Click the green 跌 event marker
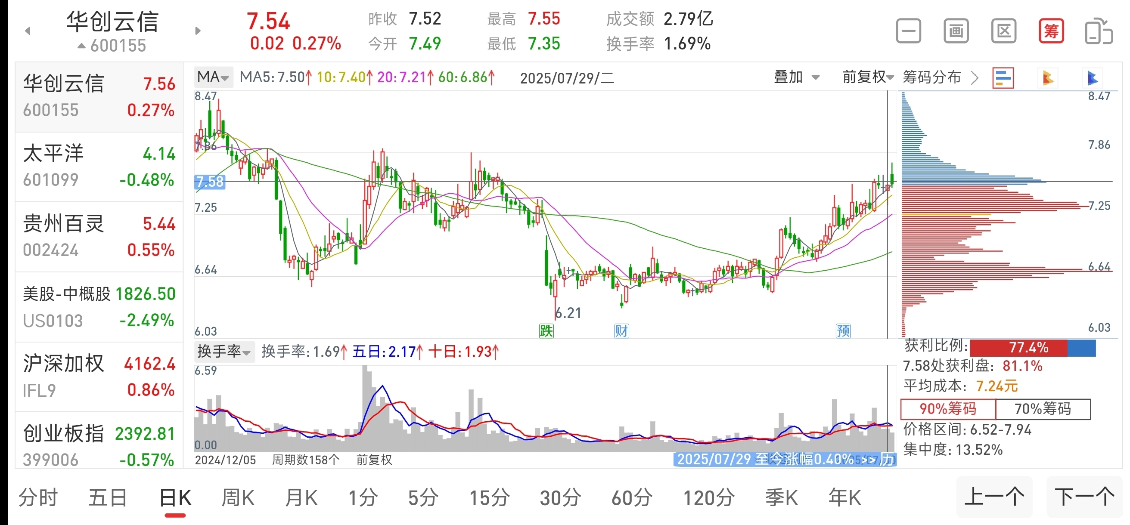Screen dimensions: 1130x525 (546, 331)
